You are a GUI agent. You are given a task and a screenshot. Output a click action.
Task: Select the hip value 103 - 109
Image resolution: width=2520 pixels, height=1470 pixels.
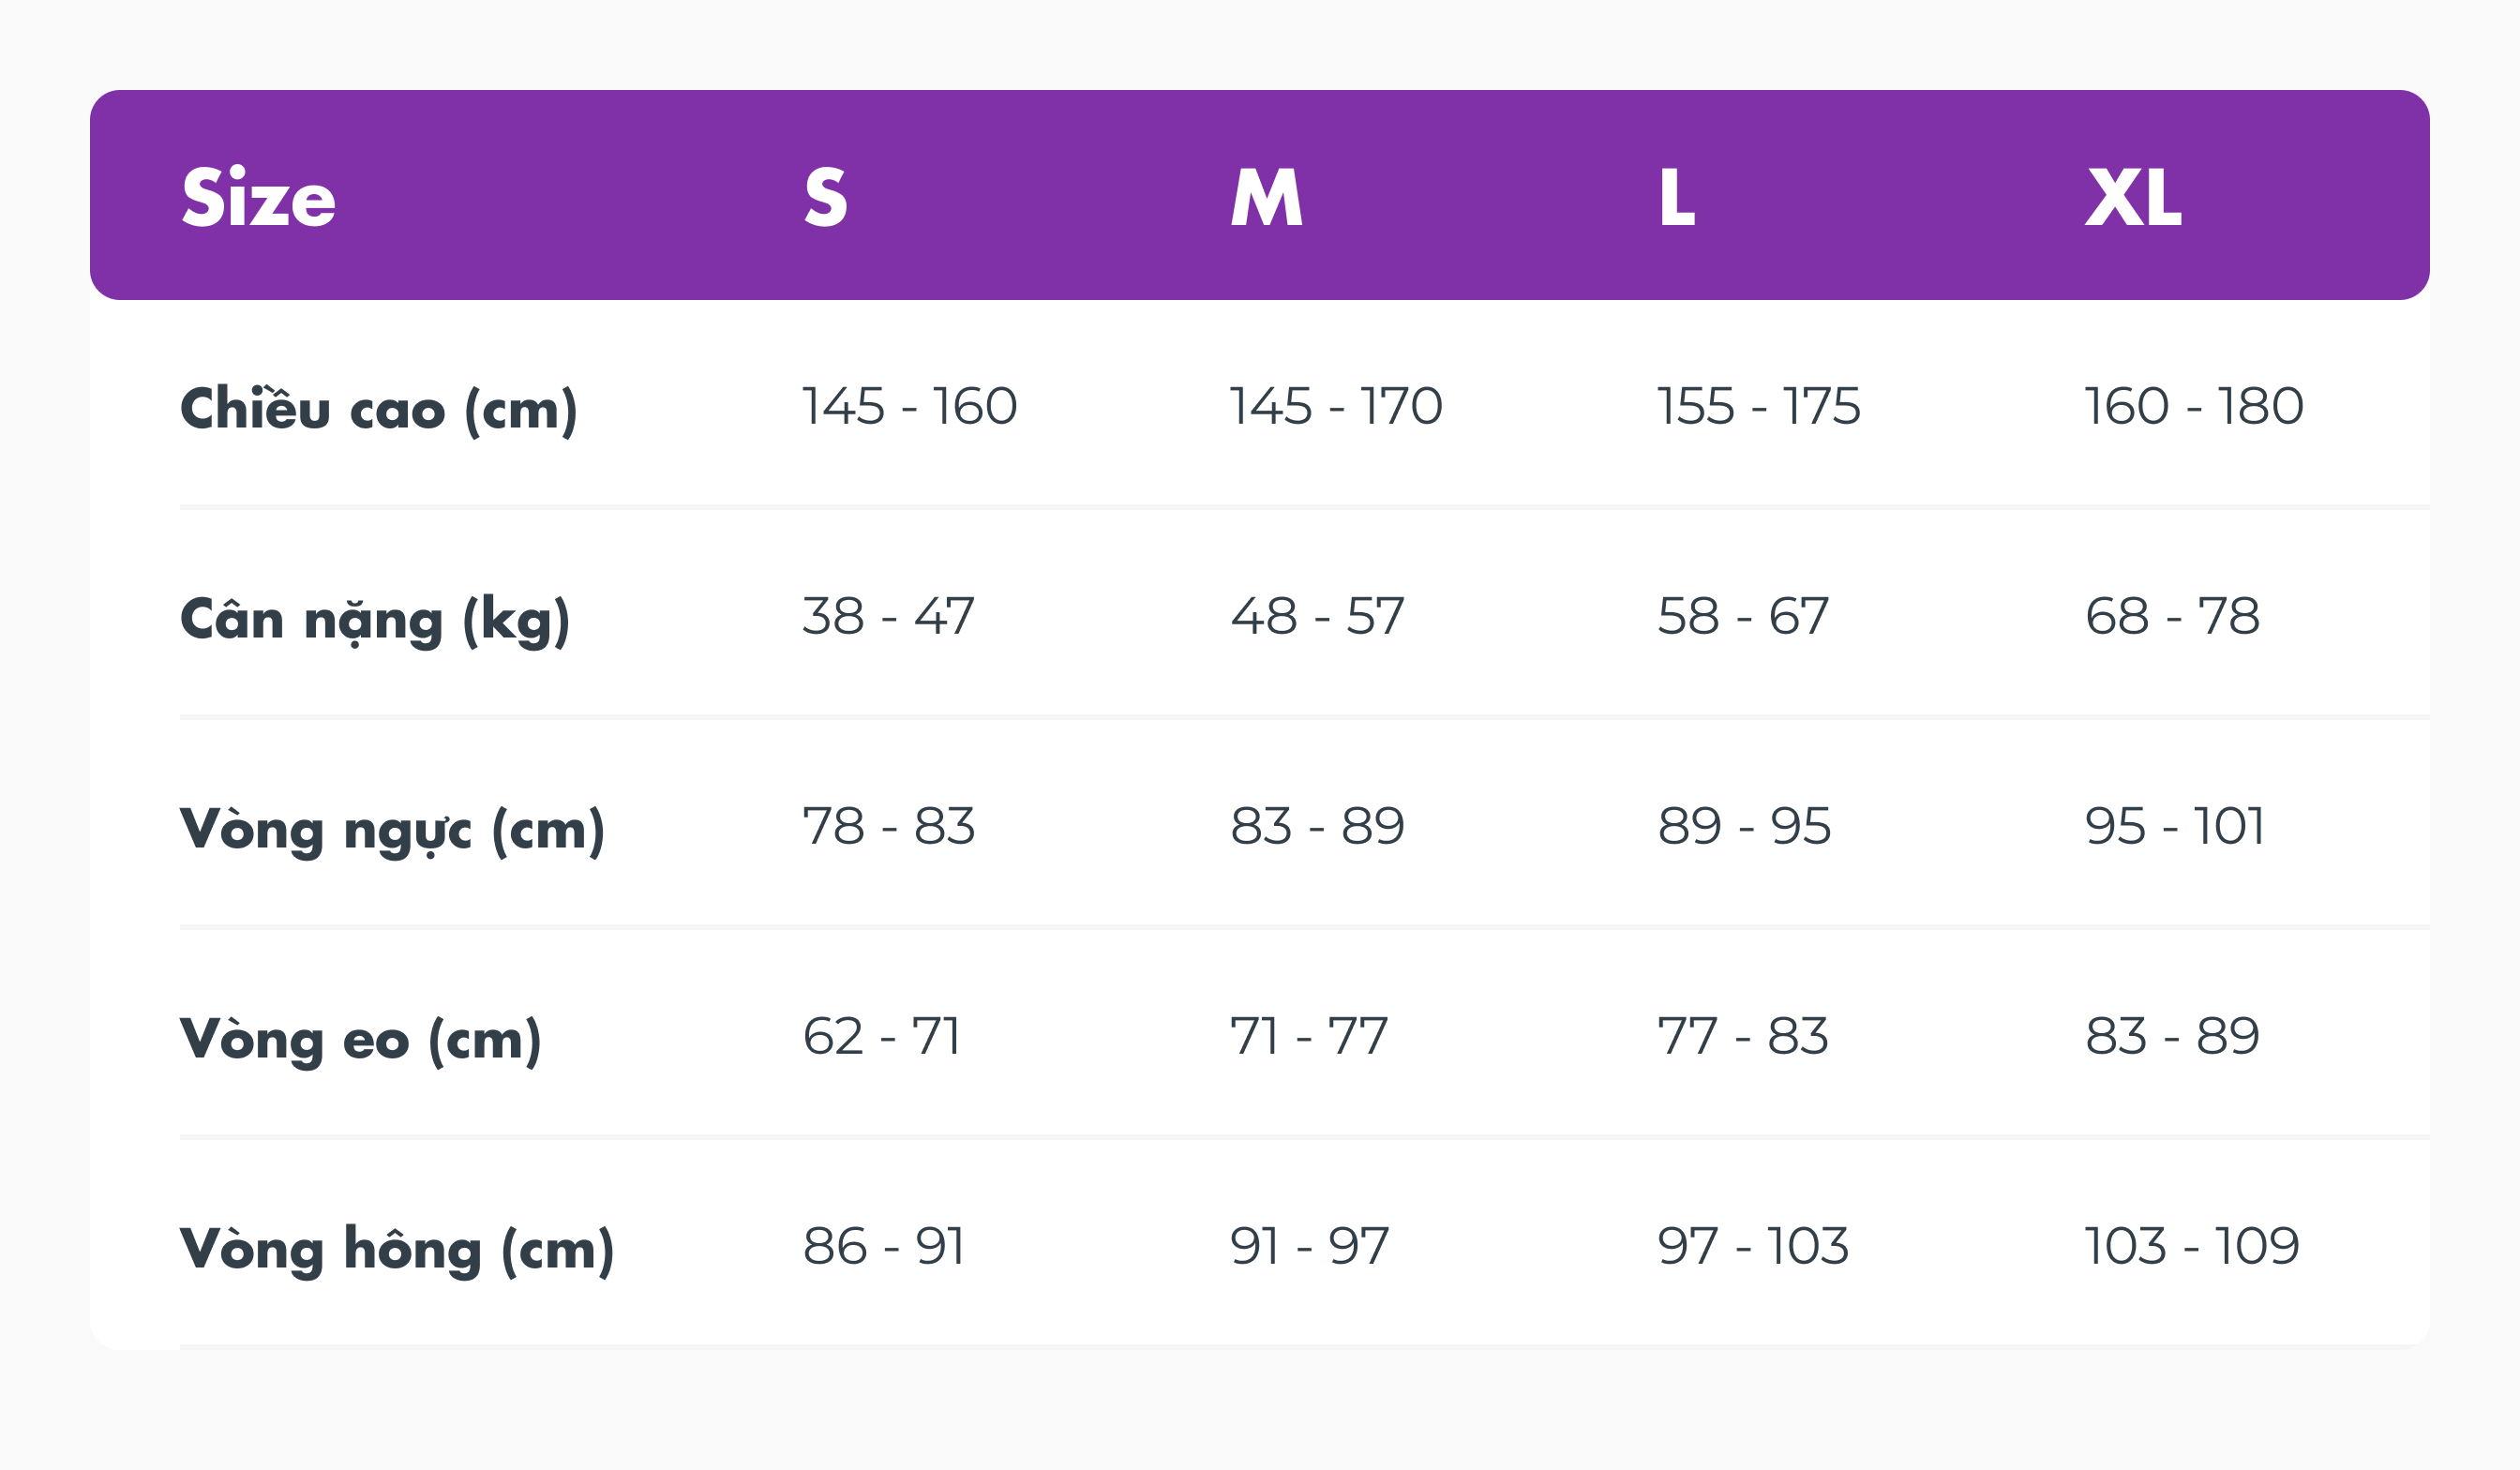[x=2191, y=1246]
